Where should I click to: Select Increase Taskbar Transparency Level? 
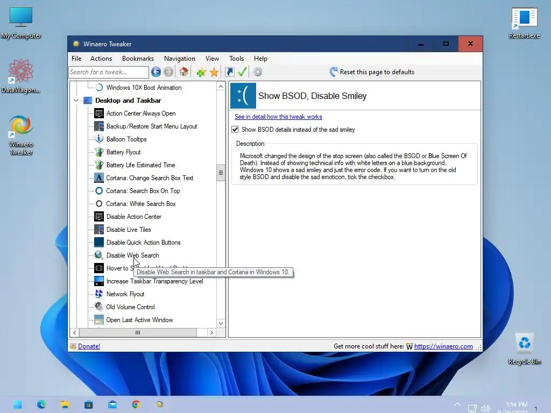tap(154, 281)
